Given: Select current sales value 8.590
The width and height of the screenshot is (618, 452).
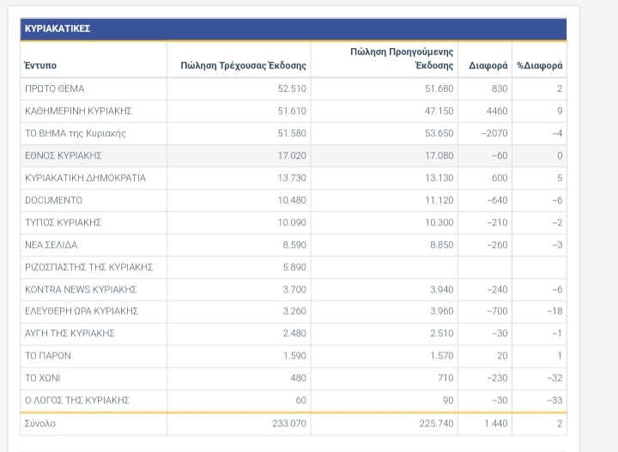Looking at the screenshot, I should coord(294,245).
